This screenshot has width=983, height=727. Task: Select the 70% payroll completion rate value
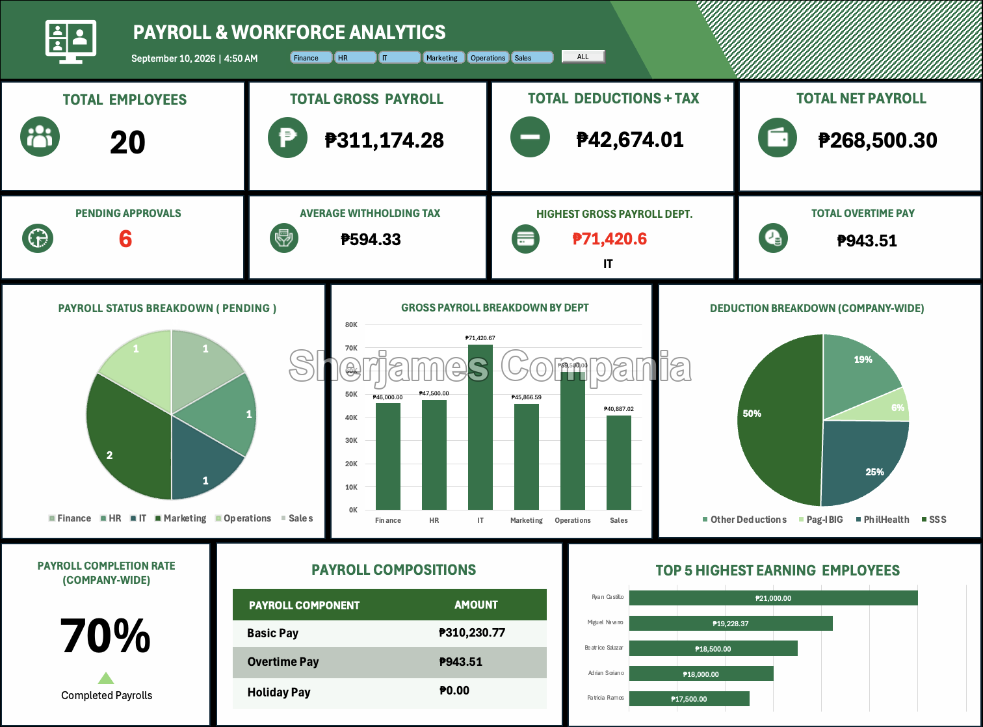pyautogui.click(x=105, y=635)
